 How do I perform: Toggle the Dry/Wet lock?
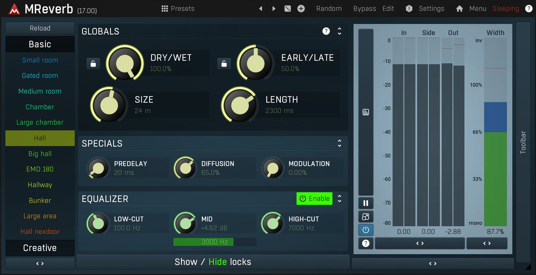click(93, 64)
